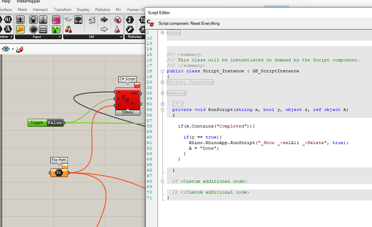Expand the collapsed 'using' code region
The width and height of the screenshot is (372, 227).
tap(162, 33)
